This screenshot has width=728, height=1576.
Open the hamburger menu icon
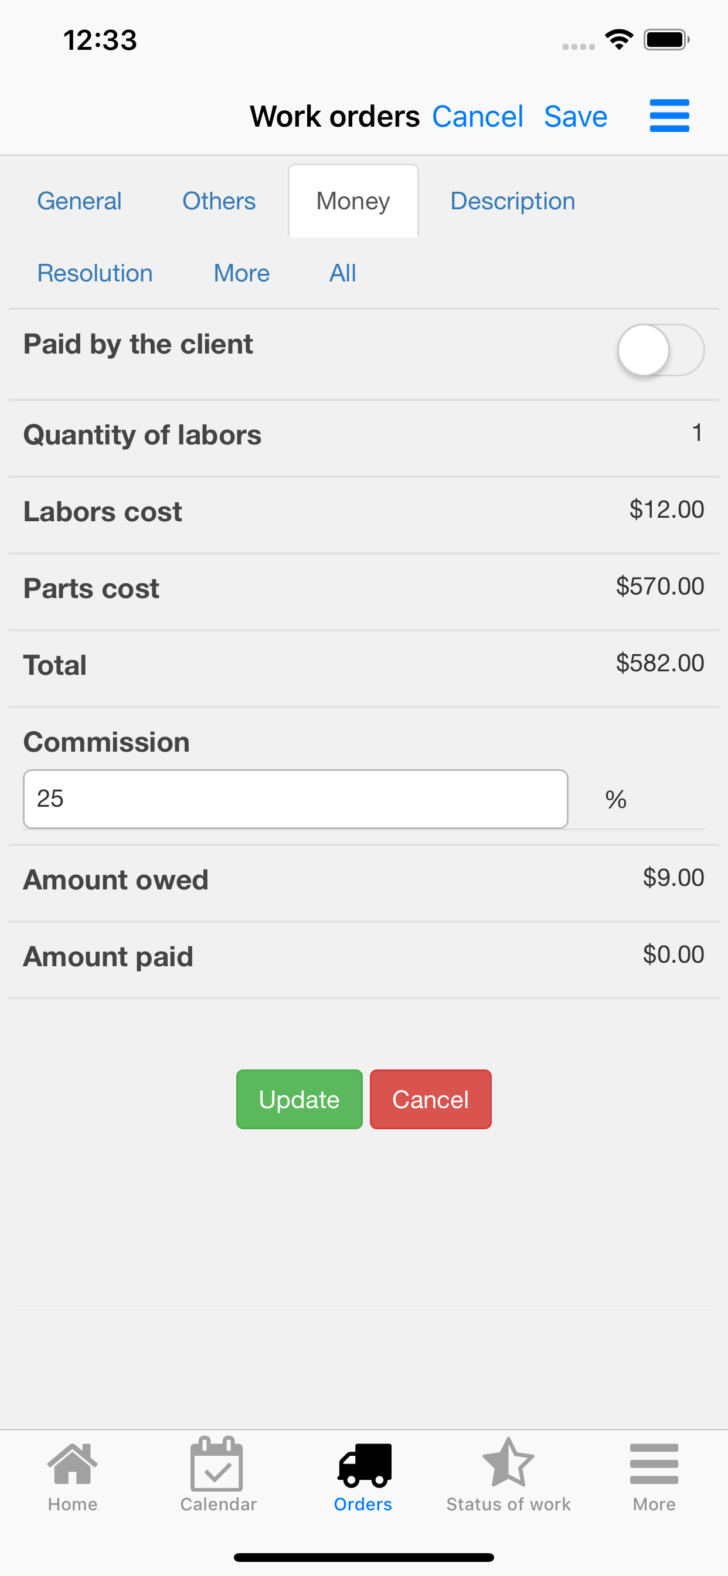click(669, 116)
